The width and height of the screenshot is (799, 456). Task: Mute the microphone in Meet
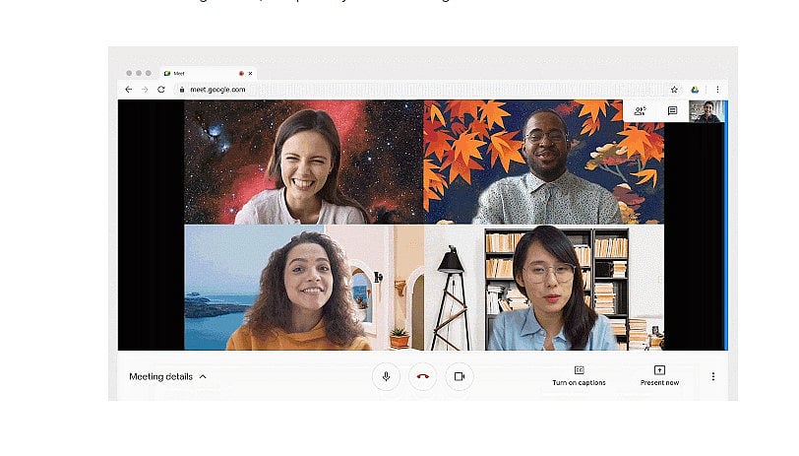pyautogui.click(x=386, y=376)
